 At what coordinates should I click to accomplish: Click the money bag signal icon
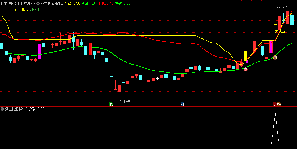click(275, 57)
